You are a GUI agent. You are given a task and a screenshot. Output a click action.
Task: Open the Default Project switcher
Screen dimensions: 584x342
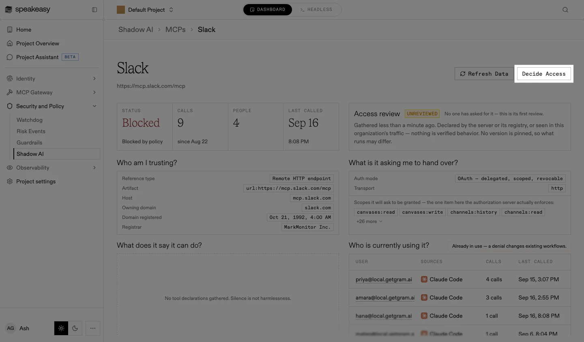click(x=145, y=10)
